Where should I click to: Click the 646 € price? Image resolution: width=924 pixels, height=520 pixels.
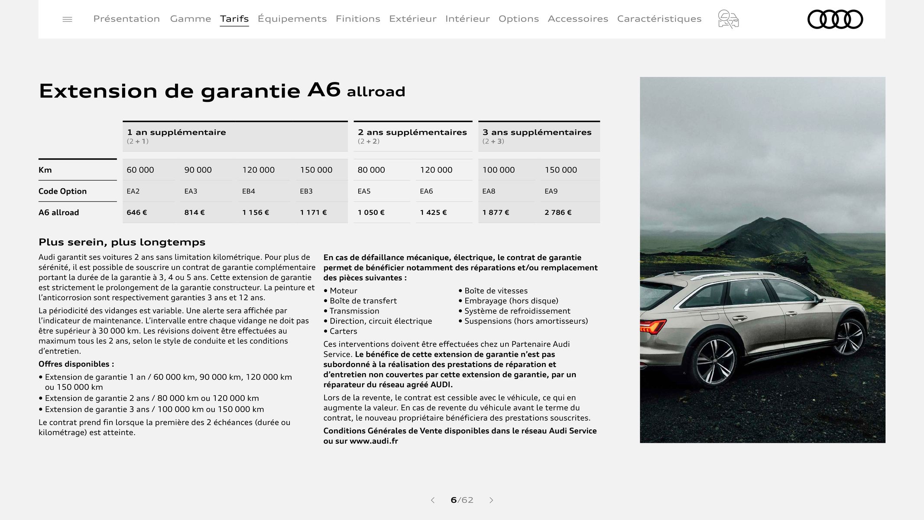point(137,212)
